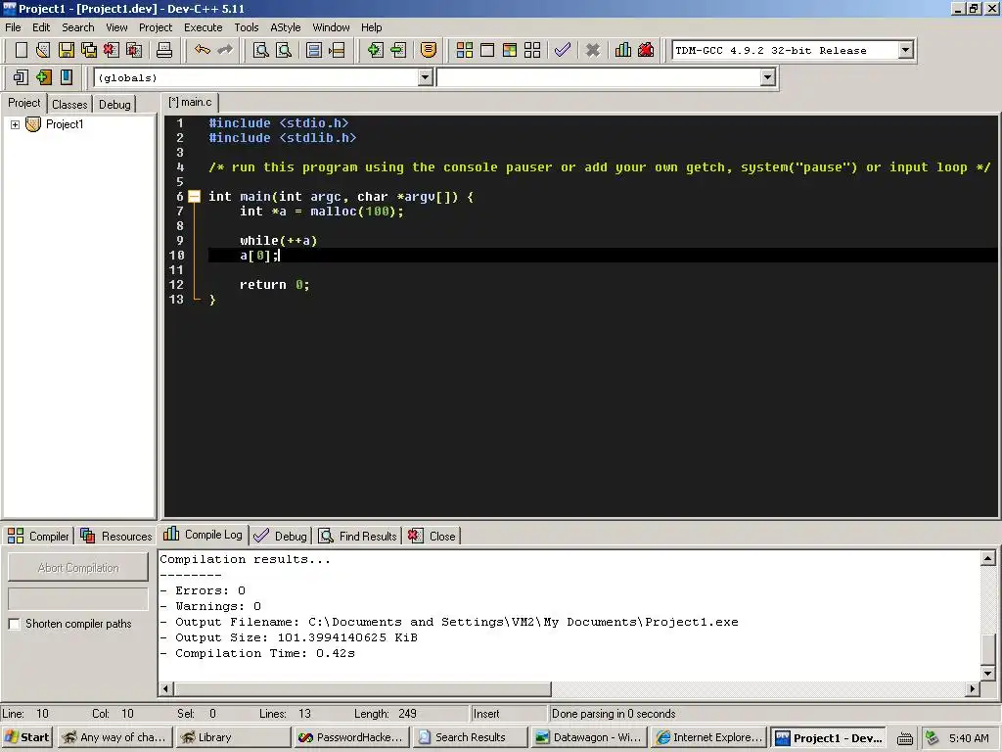The height and width of the screenshot is (752, 1002).
Task: Click the Close tab in the bottom panel
Action: [x=432, y=536]
